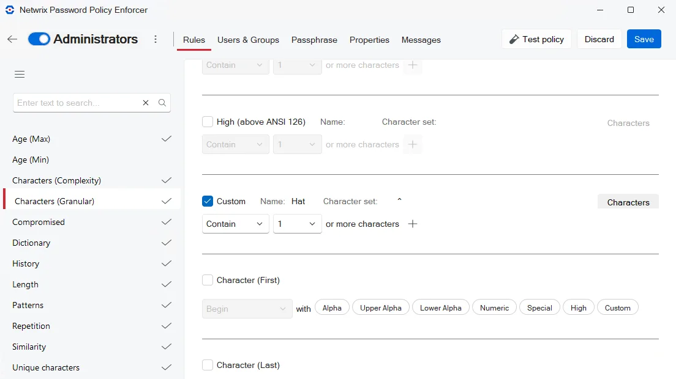
Task: Select the Dictionary rule in list
Action: (x=92, y=243)
